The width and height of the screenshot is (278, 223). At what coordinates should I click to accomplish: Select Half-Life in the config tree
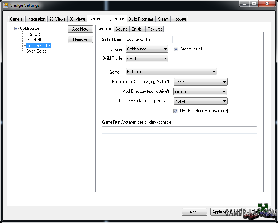[x=33, y=34]
